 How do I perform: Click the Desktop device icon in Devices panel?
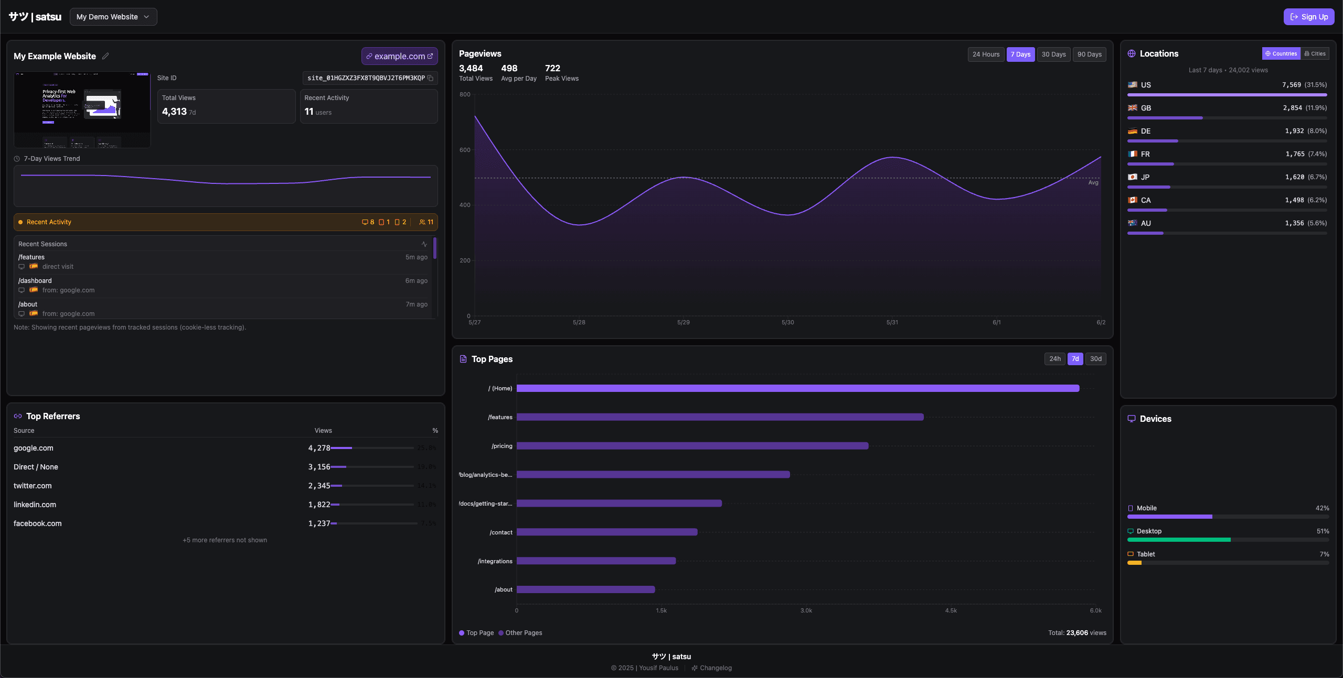tap(1131, 531)
